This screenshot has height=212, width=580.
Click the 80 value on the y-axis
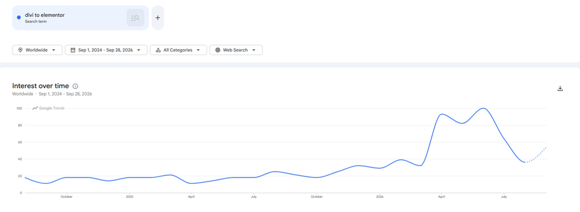(20, 125)
